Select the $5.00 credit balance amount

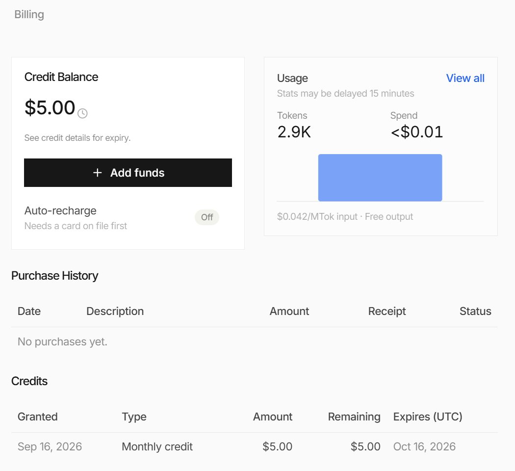click(x=50, y=107)
